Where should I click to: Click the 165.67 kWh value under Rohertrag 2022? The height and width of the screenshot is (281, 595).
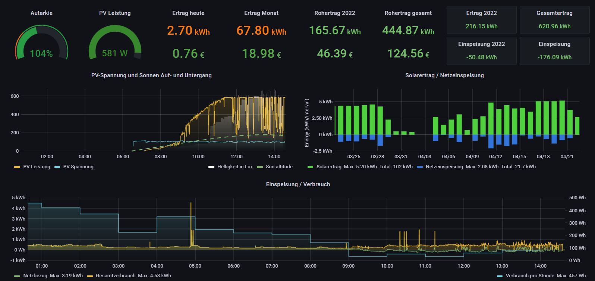[335, 30]
